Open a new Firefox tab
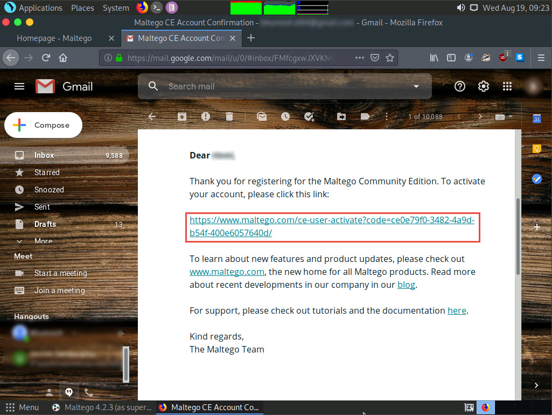 (250, 38)
